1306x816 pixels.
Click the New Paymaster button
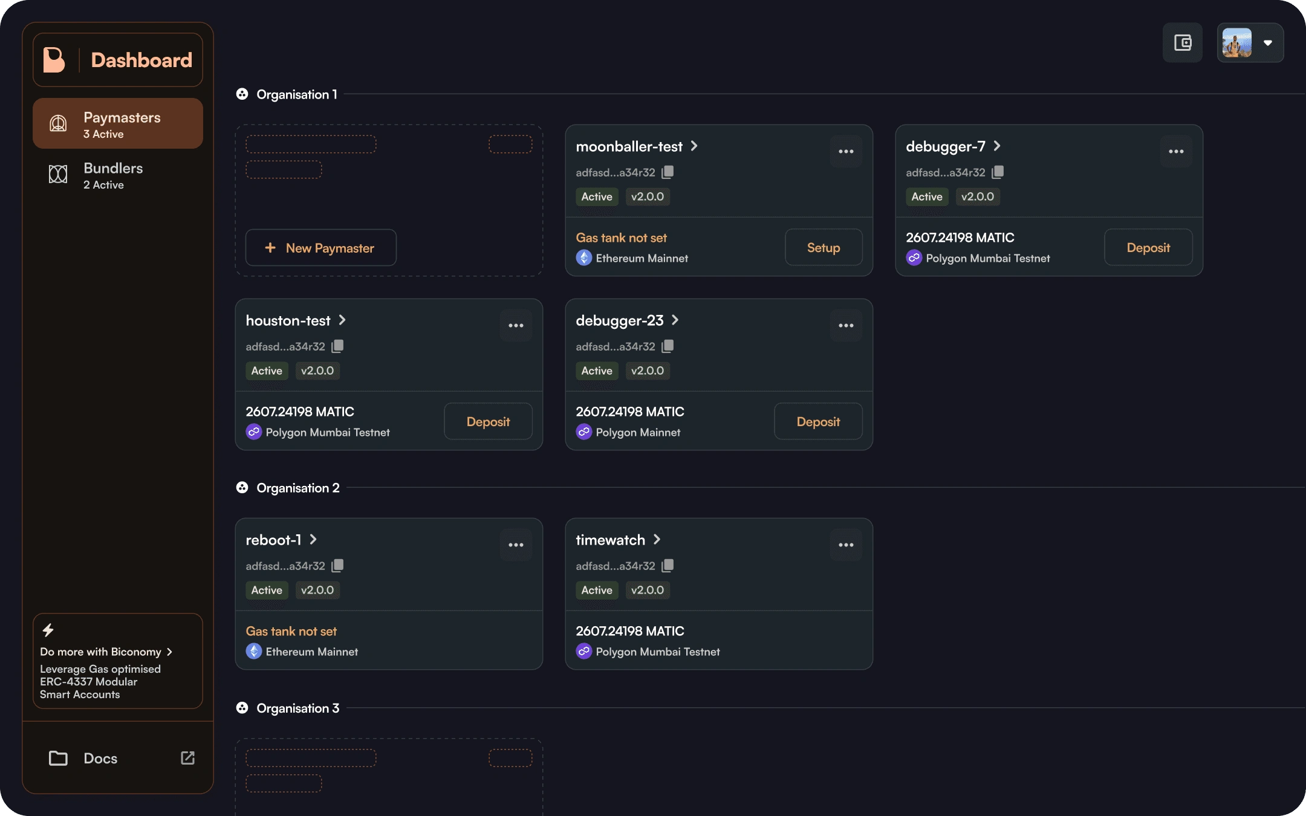point(320,248)
